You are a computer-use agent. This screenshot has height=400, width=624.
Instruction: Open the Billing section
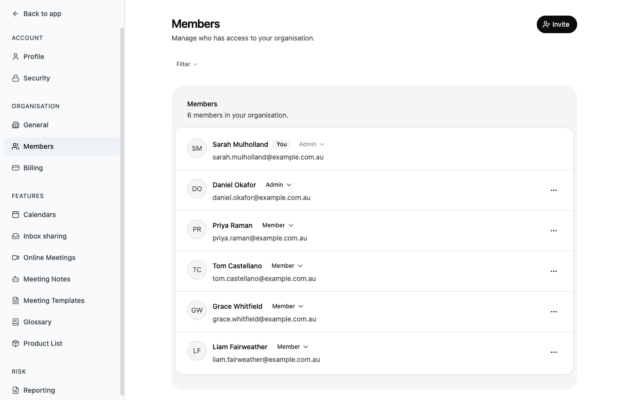click(62, 168)
